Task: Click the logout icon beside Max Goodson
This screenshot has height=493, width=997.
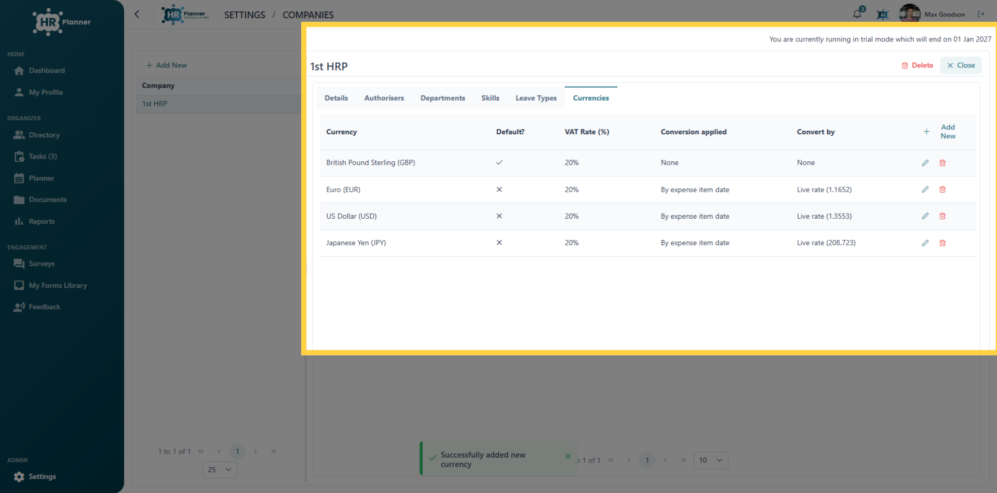Action: pos(981,14)
